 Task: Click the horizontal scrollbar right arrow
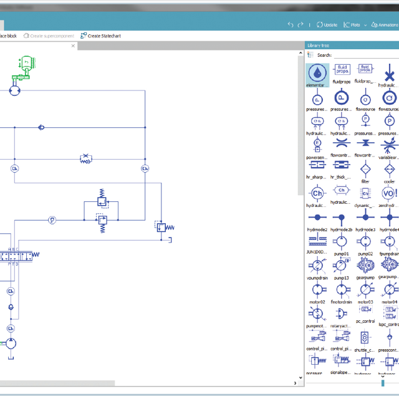click(295, 383)
